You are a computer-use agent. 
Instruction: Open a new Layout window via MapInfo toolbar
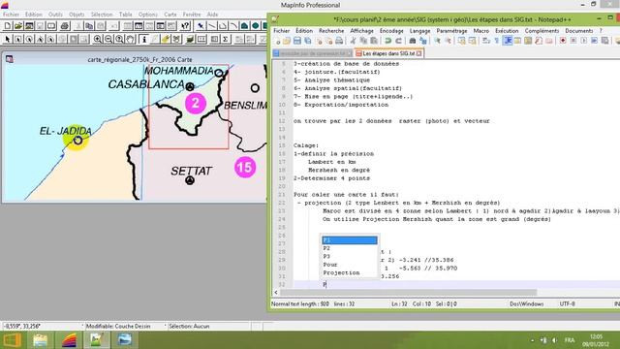coord(160,26)
